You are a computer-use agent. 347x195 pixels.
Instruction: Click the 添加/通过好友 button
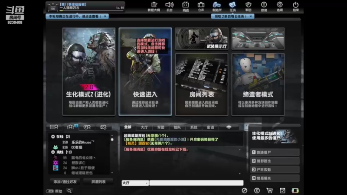click(x=65, y=182)
